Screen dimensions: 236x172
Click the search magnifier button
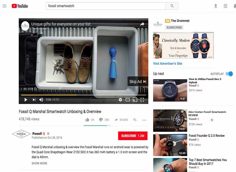pyautogui.click(x=172, y=6)
